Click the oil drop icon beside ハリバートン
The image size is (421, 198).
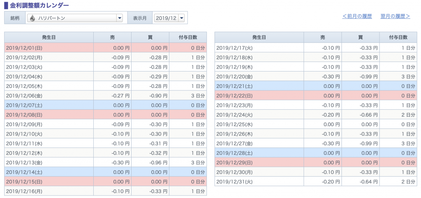(32, 18)
